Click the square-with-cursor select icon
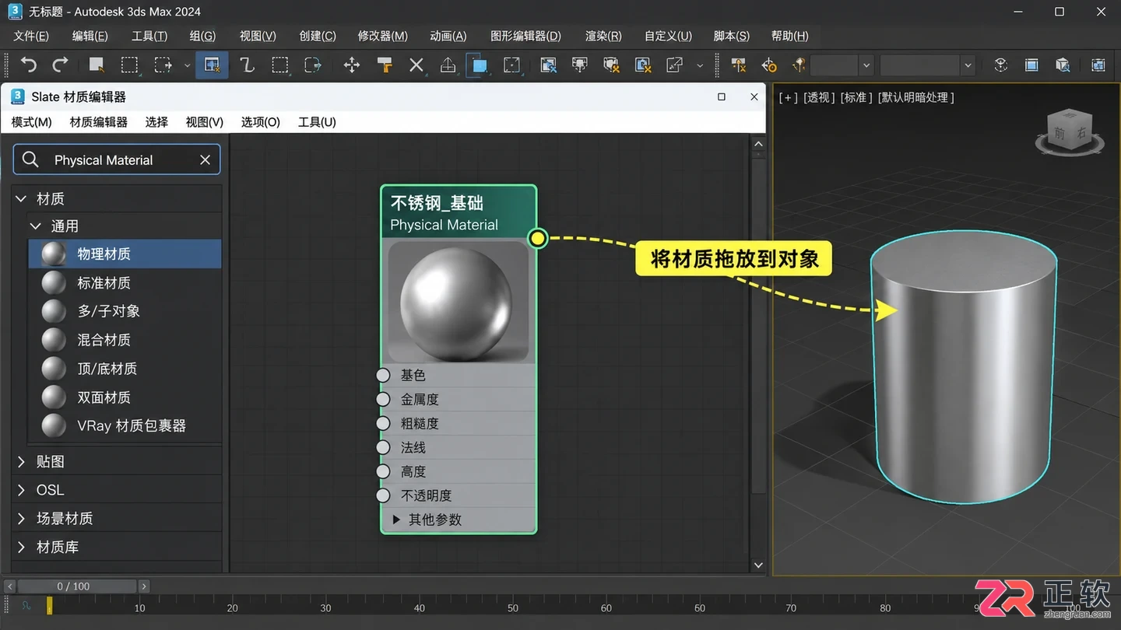 point(97,65)
